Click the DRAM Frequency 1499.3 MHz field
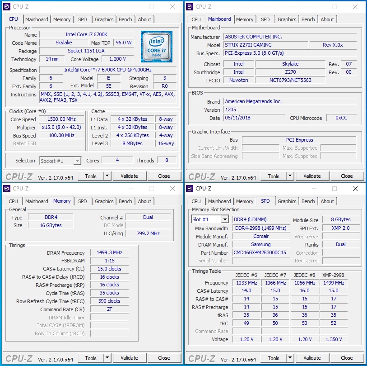 (x=109, y=253)
